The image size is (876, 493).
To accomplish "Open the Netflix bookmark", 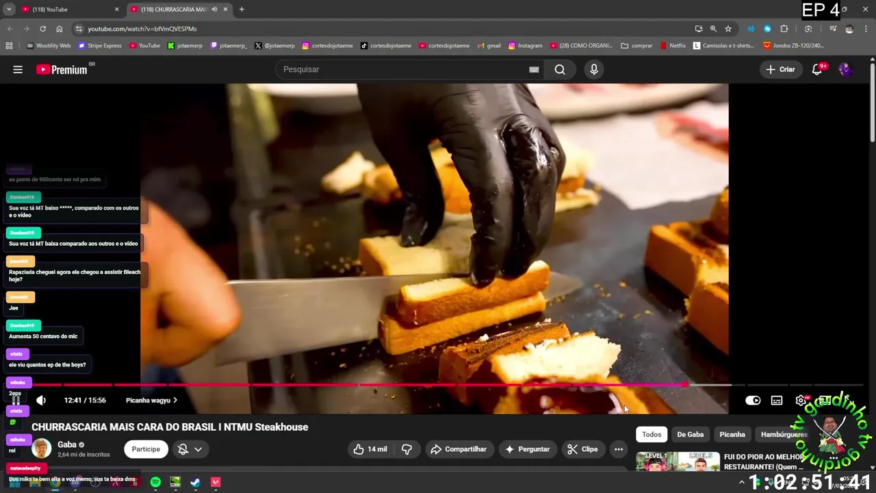I will click(x=673, y=46).
